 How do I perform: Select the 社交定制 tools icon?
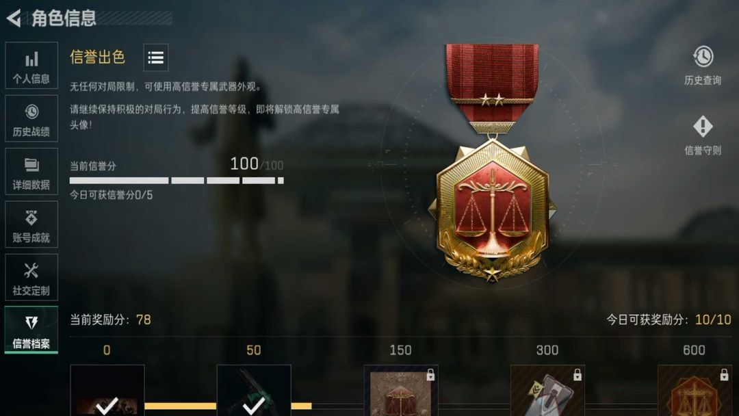(31, 270)
